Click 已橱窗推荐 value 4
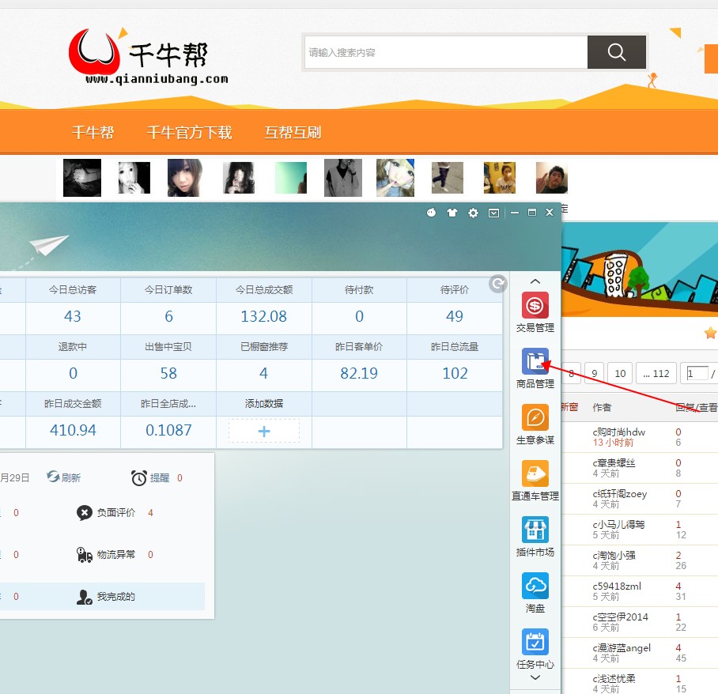 263,373
